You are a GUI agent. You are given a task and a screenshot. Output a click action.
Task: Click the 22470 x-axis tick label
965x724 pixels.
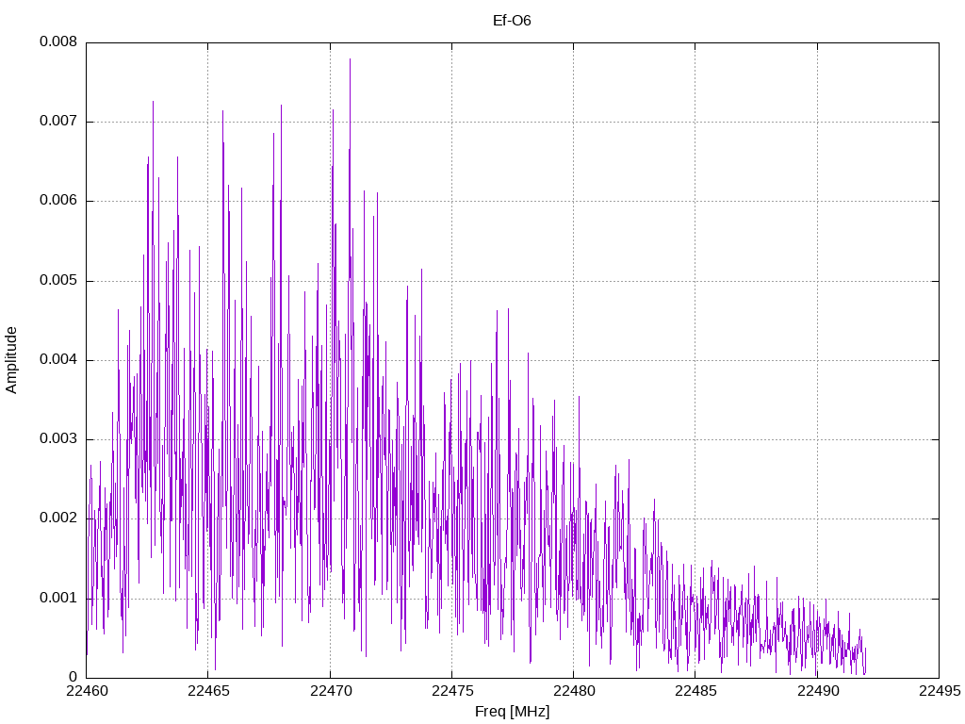click(x=331, y=691)
